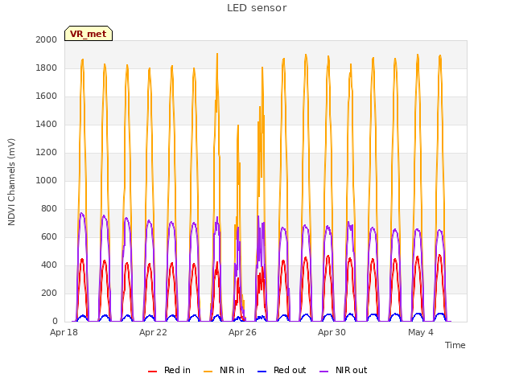Viewport: 515px width, 386px height.
Task: Click the NDVI Channels (mV) axis label
Action: [11, 182]
